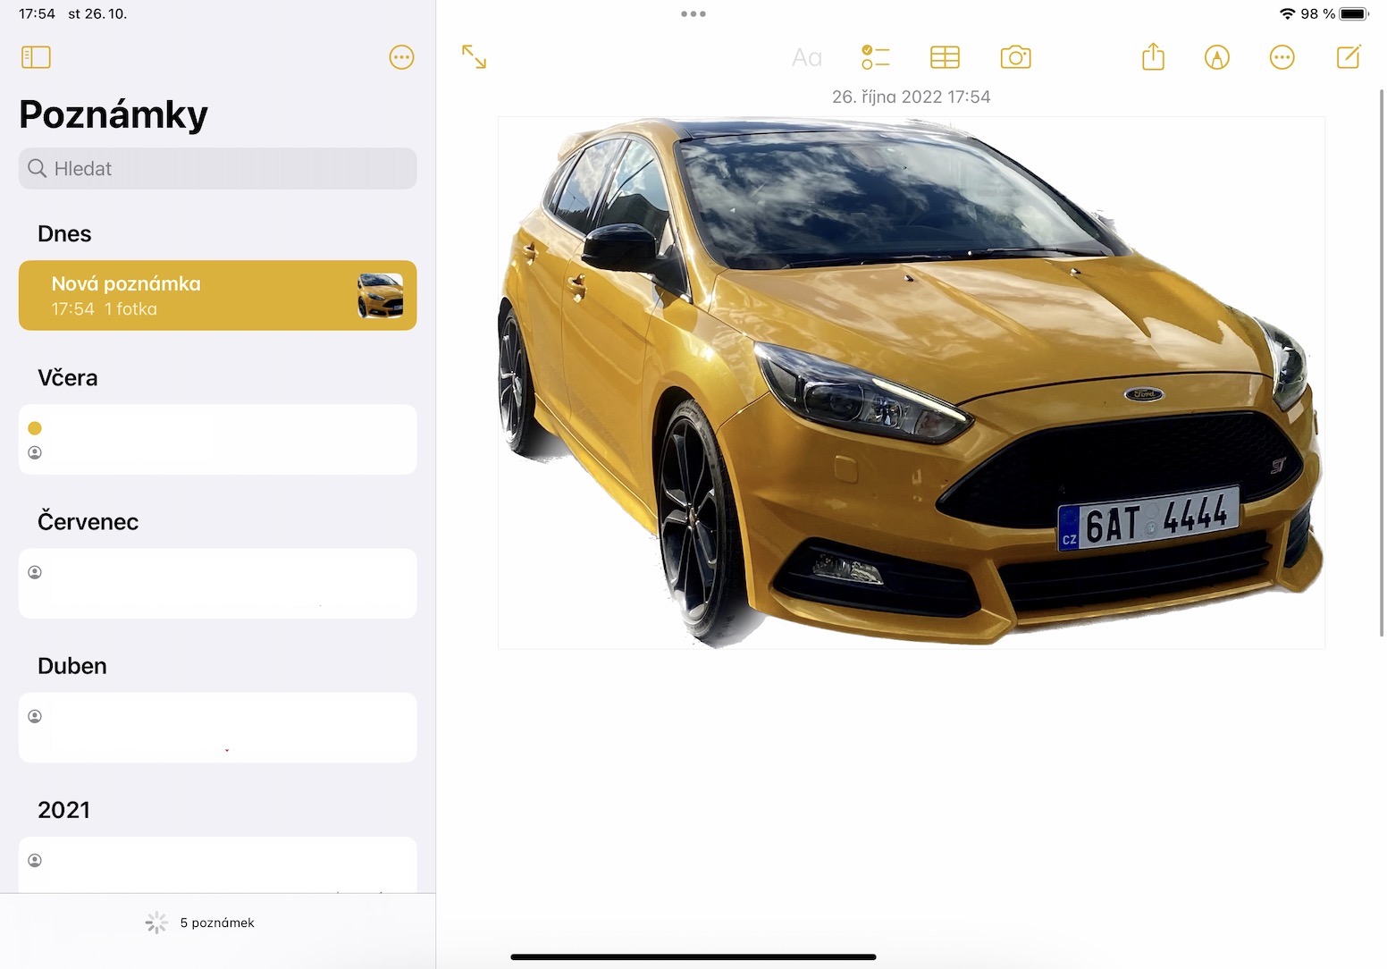Open the Markup pen tool
Viewport: 1387px width, 969px height.
pyautogui.click(x=1216, y=57)
